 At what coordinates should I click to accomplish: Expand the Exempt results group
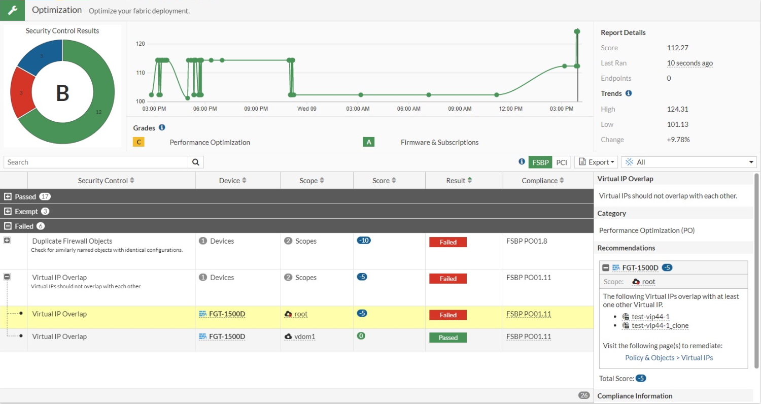[x=8, y=212]
